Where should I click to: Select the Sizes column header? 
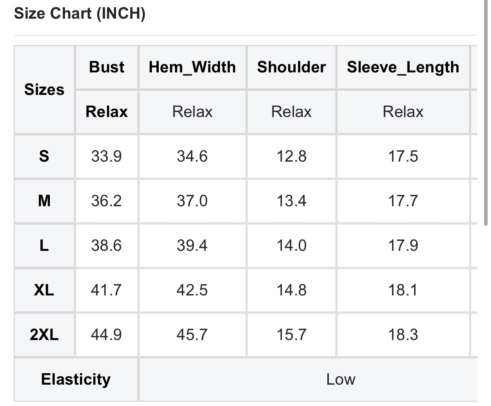click(x=44, y=90)
